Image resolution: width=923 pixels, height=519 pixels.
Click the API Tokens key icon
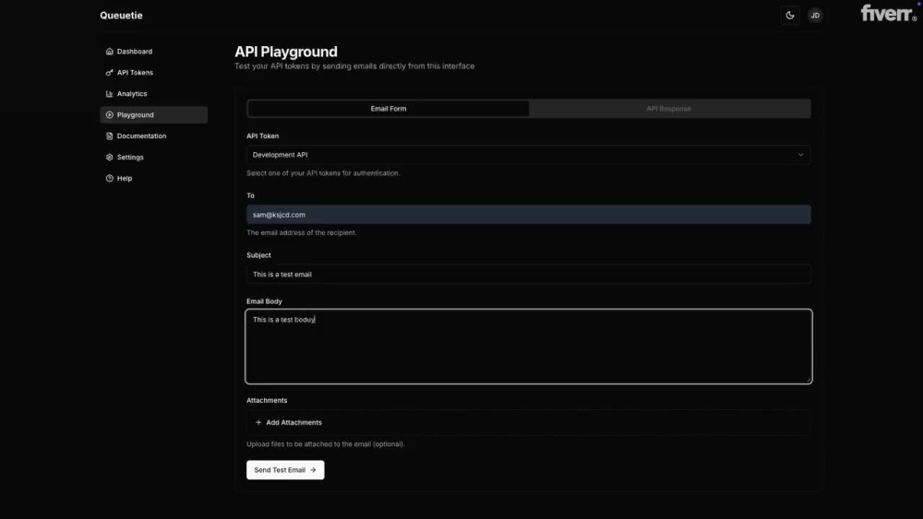pos(110,73)
